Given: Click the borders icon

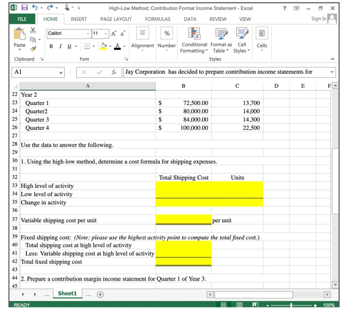Looking at the screenshot, I should [87, 46].
